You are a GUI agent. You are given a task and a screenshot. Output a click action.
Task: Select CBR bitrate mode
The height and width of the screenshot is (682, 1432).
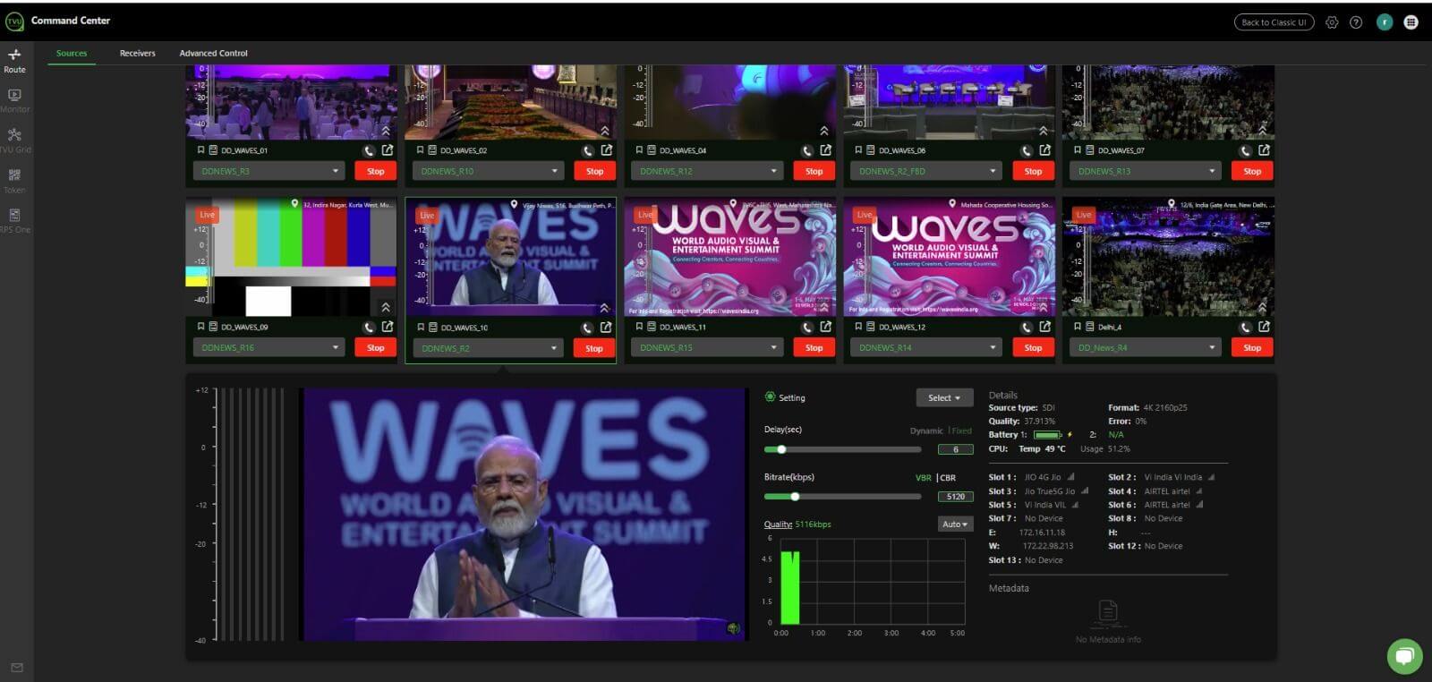tap(948, 478)
